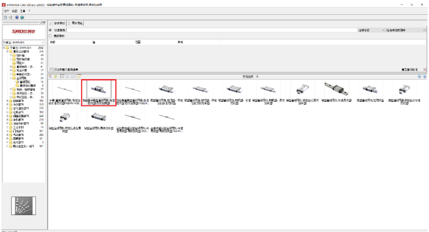
Task: Click the first icon in results view toolbar
Action: (51, 76)
